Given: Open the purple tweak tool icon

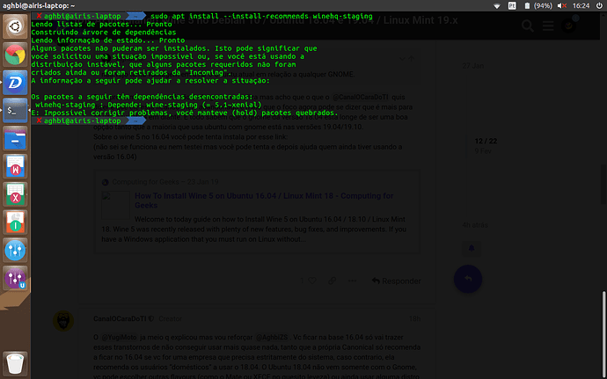Looking at the screenshot, I should (15, 278).
